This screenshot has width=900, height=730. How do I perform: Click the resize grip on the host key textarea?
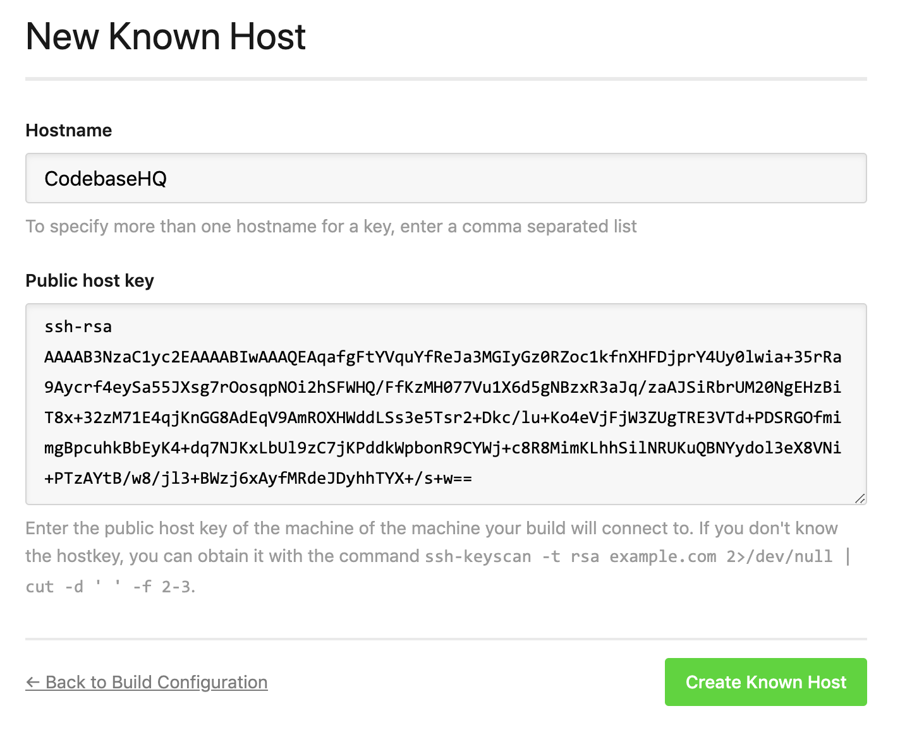pyautogui.click(x=859, y=499)
